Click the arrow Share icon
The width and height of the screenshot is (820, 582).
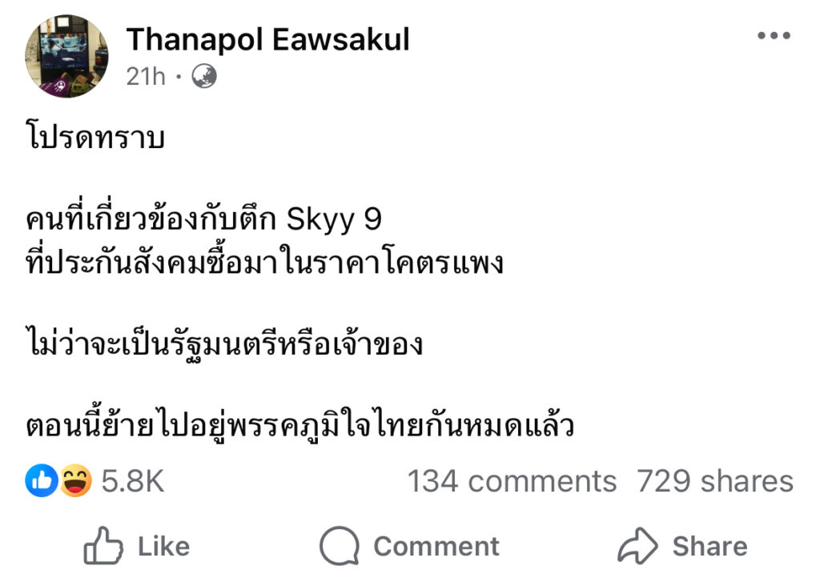coord(637,547)
